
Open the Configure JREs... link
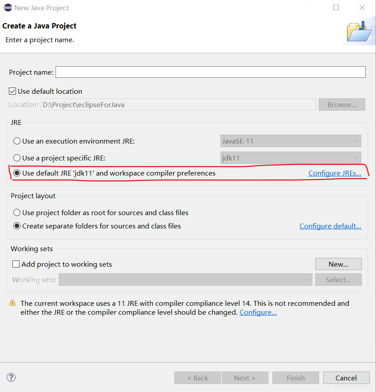335,173
